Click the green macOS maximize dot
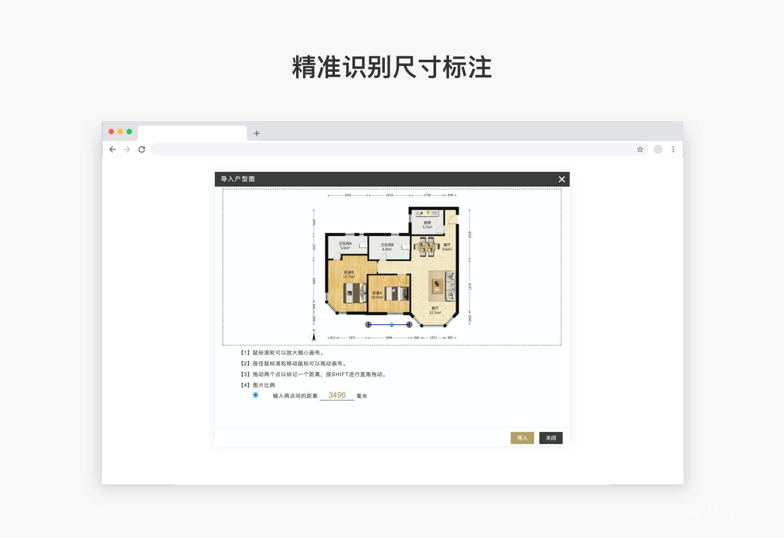This screenshot has width=784, height=538. pos(129,132)
